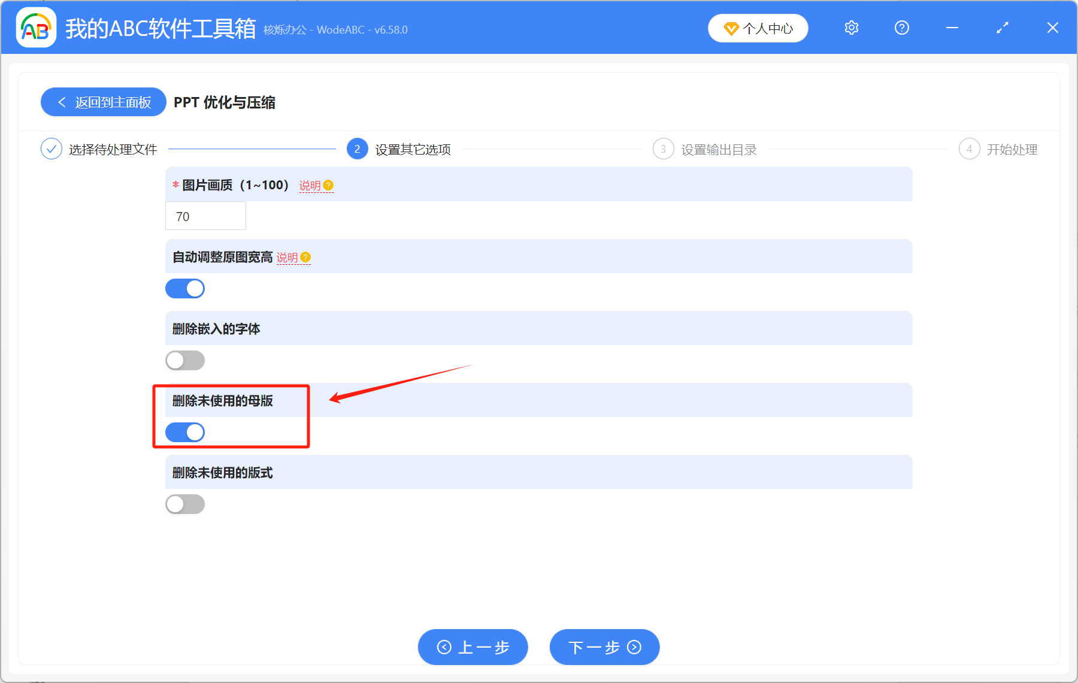
Task: Open the orange help icon beside 图片画质 说明
Action: (x=328, y=185)
